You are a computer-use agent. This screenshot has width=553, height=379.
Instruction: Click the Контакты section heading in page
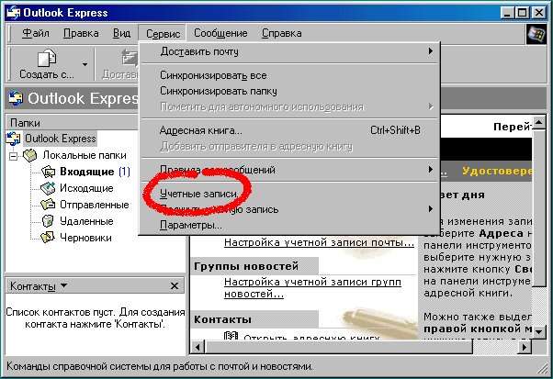coord(222,319)
